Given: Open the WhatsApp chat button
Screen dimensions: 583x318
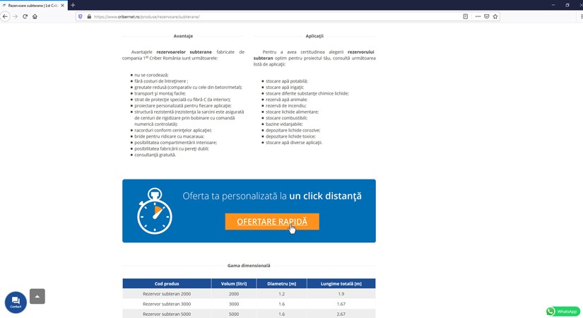Looking at the screenshot, I should pos(563,312).
